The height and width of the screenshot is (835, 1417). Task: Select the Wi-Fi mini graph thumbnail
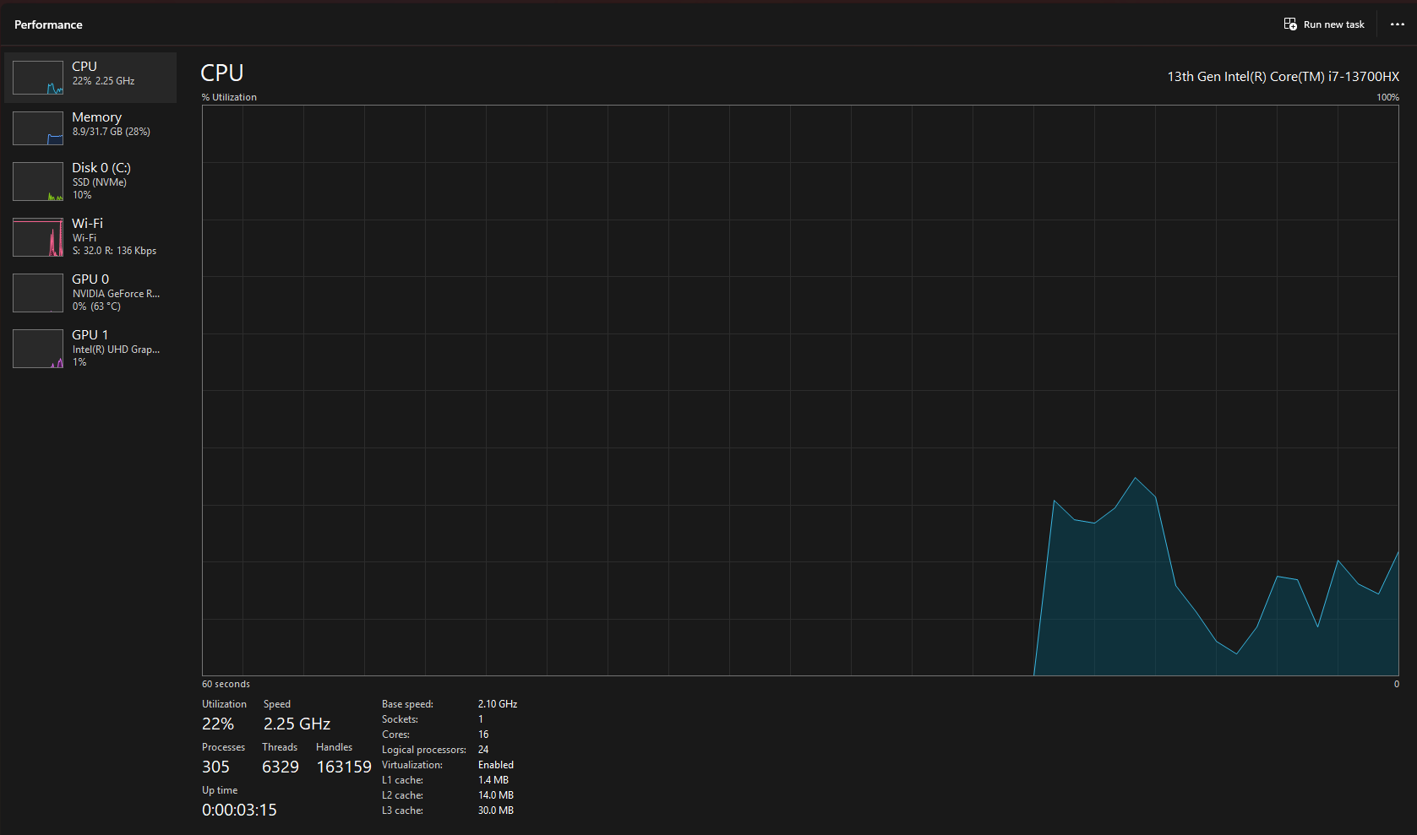tap(38, 237)
